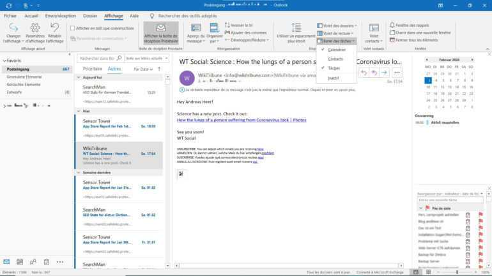This screenshot has height=276, width=492.
Task: Open Volet de lecture dropdown
Action: (x=335, y=33)
